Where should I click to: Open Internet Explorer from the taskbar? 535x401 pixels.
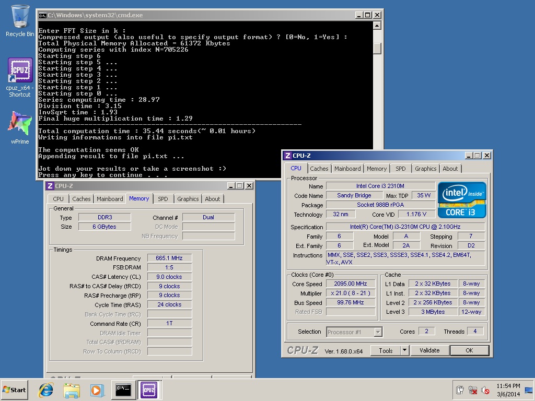coord(46,390)
